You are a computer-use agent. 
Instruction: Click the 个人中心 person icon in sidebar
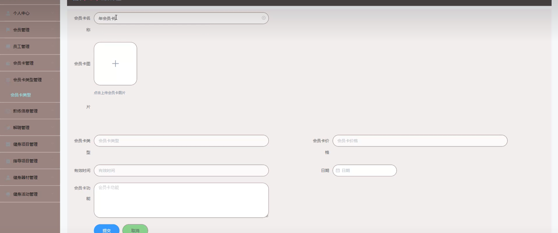(8, 13)
